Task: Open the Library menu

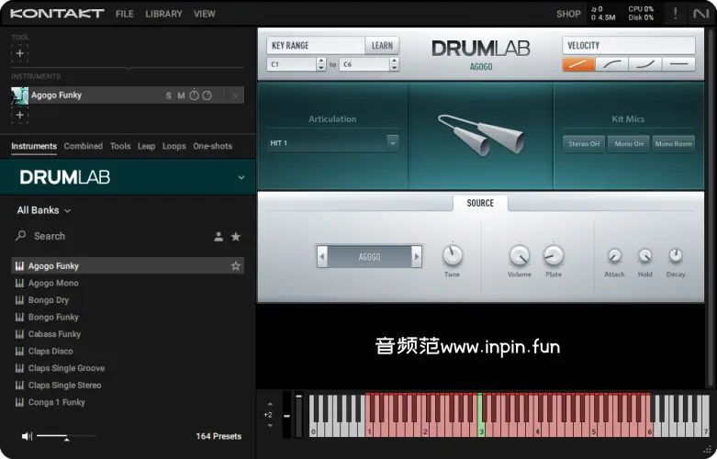Action: [x=163, y=14]
